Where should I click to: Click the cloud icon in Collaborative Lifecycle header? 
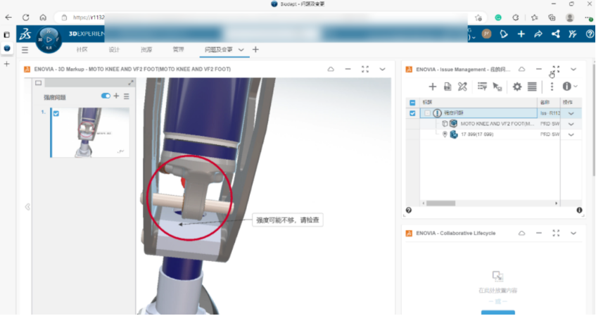tap(522, 233)
